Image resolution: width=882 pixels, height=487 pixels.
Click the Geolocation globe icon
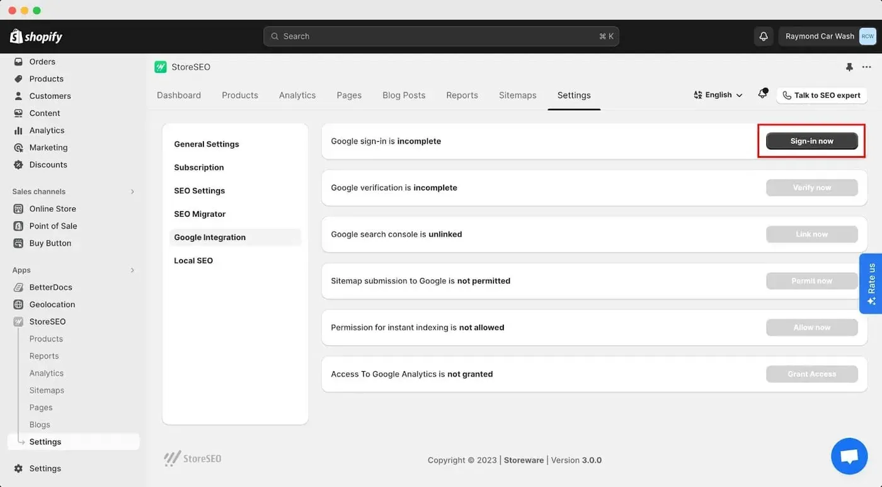pyautogui.click(x=18, y=304)
